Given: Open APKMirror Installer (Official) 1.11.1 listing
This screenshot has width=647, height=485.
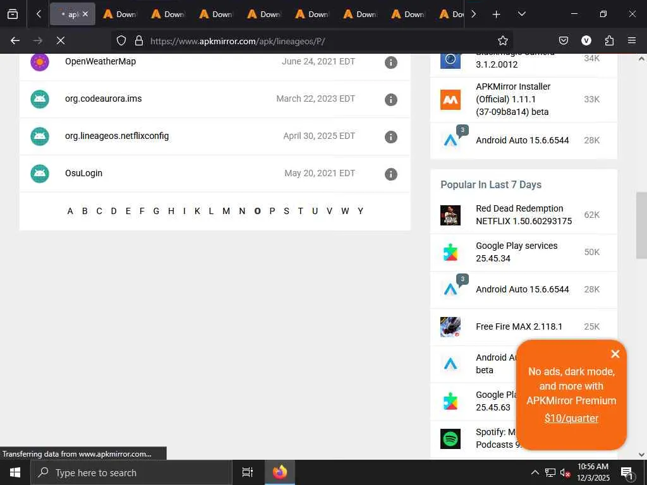Looking at the screenshot, I should 513,99.
